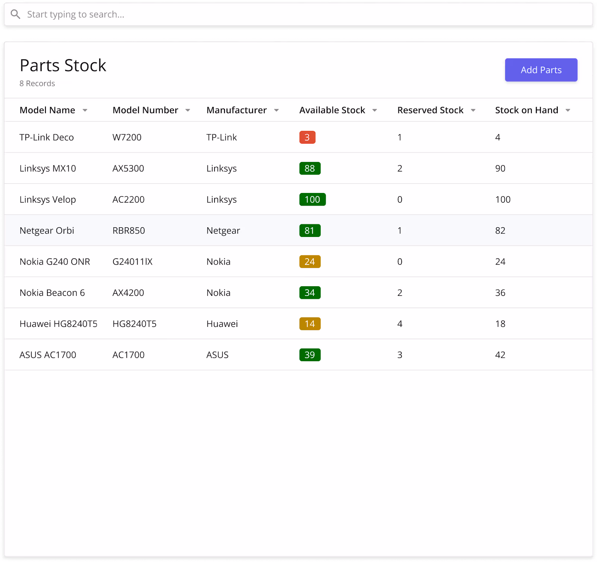Click the TP-Link manufacturer cell
Image resolution: width=597 pixels, height=562 pixels.
(222, 137)
